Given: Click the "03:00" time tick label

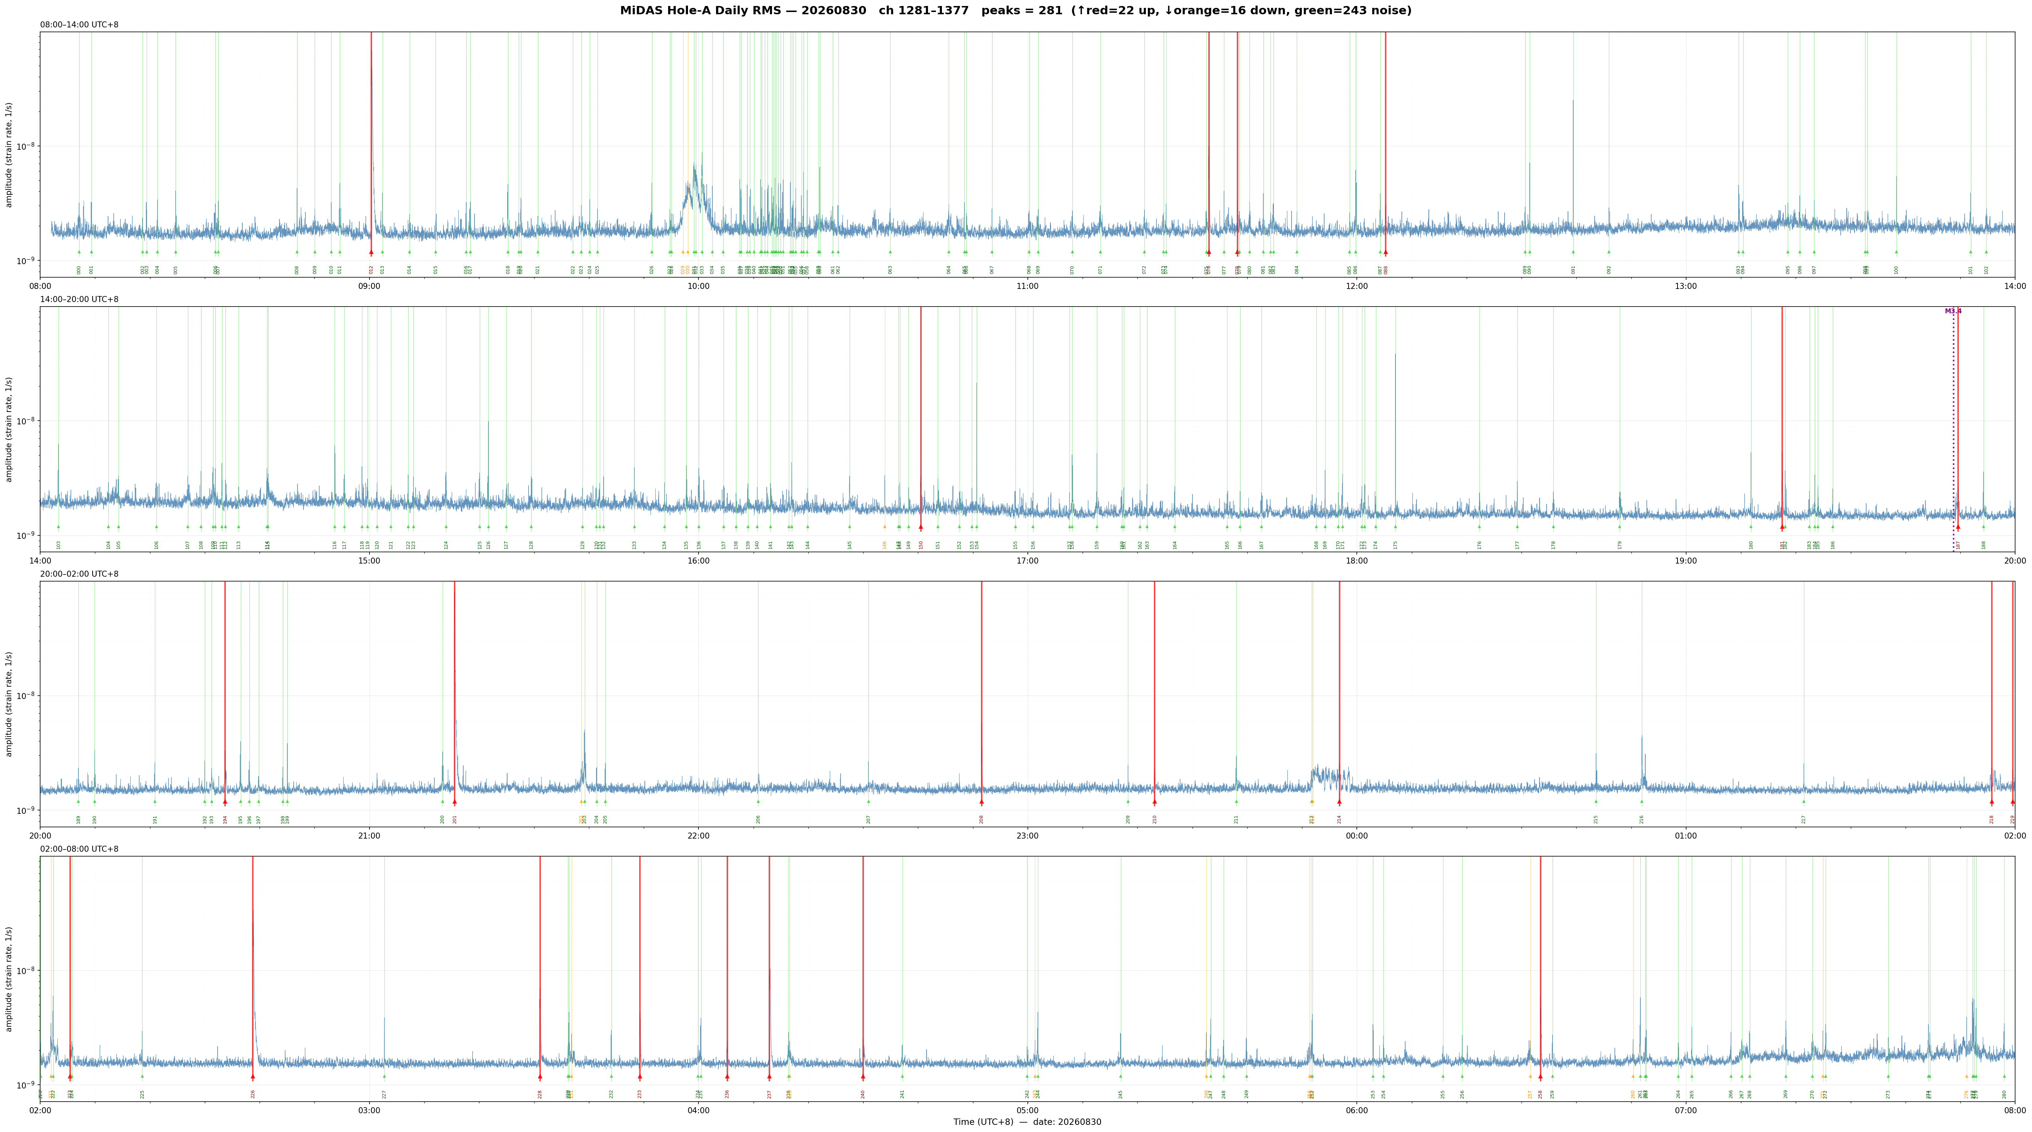Looking at the screenshot, I should point(369,1111).
